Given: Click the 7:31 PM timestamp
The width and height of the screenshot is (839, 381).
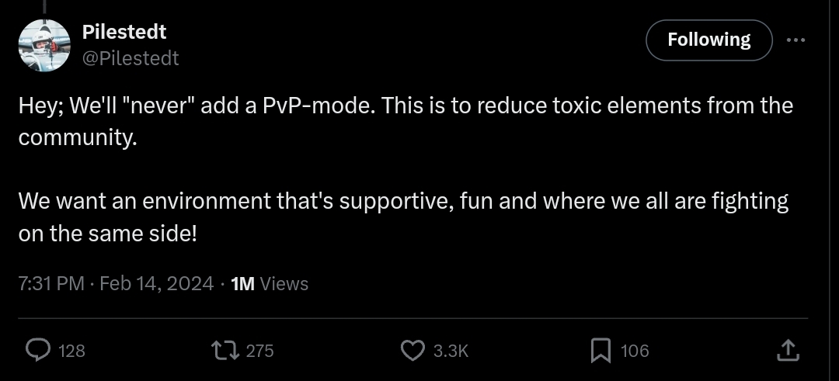Looking at the screenshot, I should click(x=51, y=284).
